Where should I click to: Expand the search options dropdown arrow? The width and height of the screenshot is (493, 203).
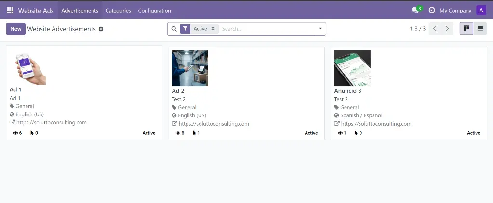(x=320, y=29)
